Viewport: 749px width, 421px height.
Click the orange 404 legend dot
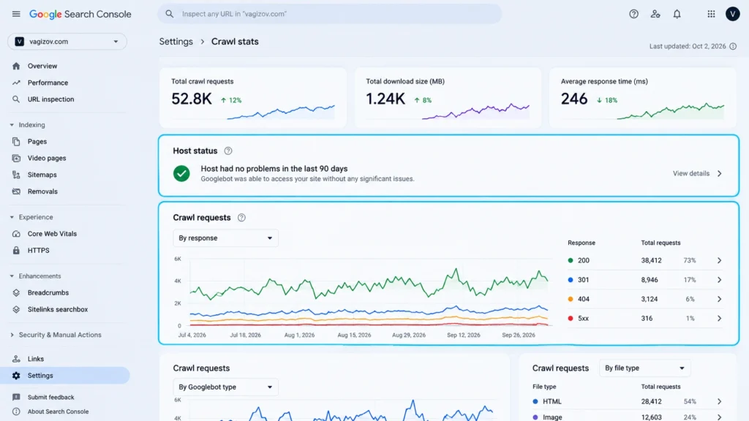[x=571, y=299]
